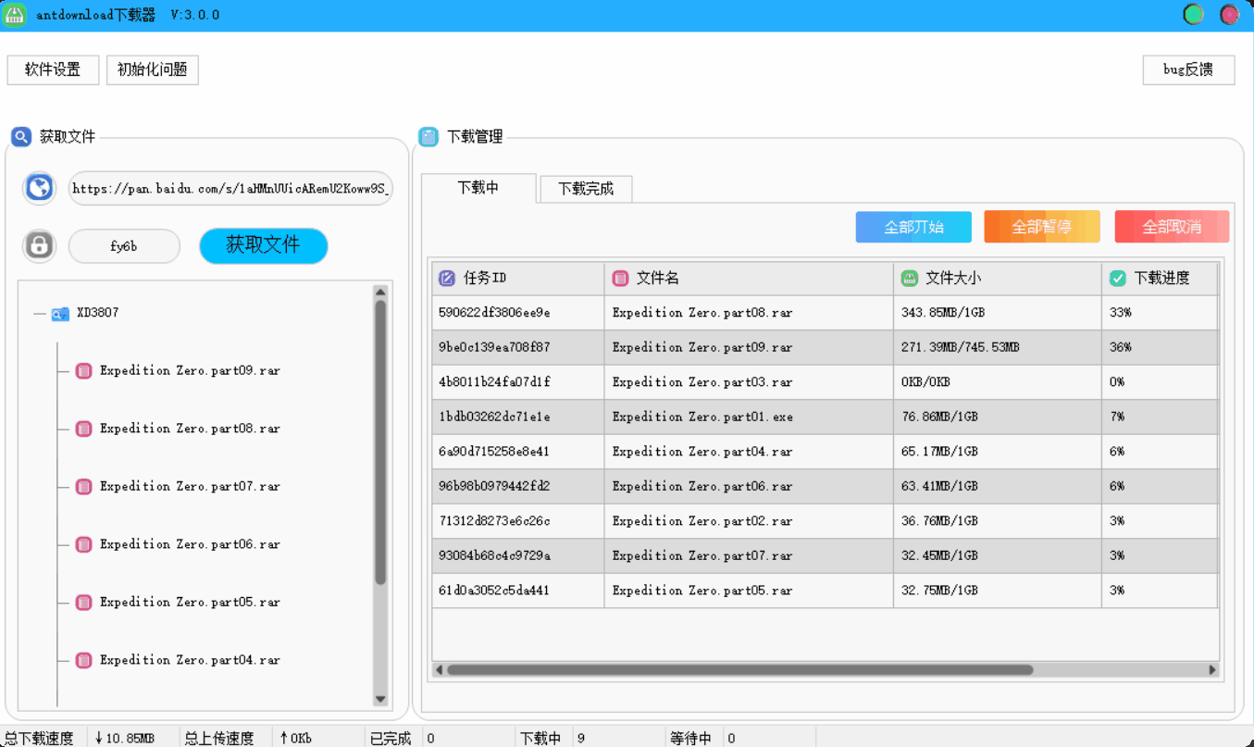Click the file tree vertical scrollbar thumb
Viewport: 1254px width, 747px height.
(x=380, y=442)
